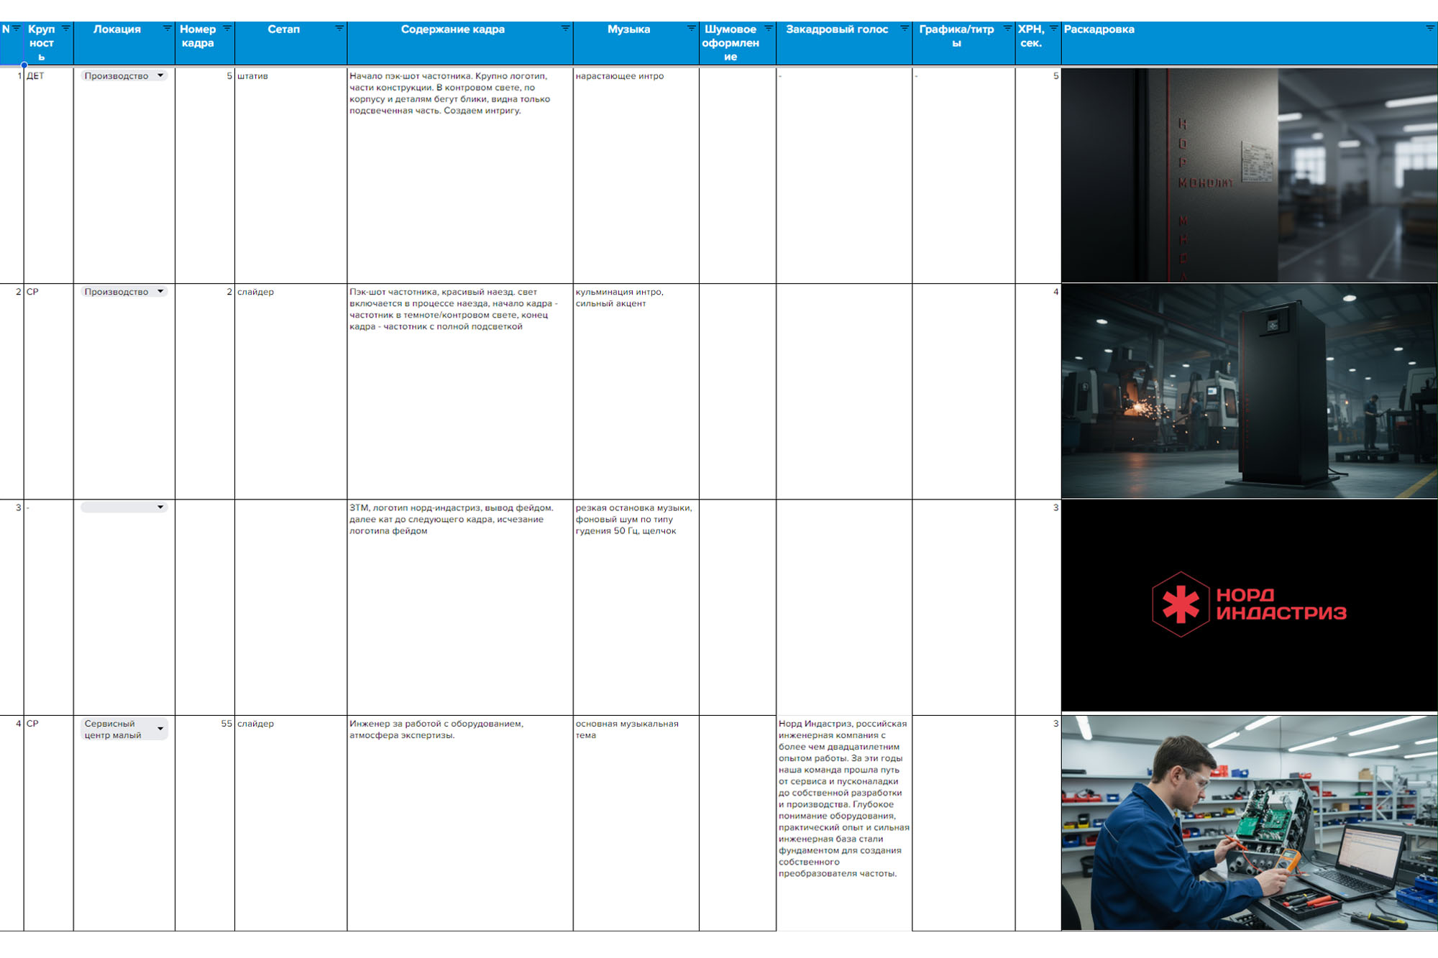Select cell starting 'ЗТМ, логотип норд-индастриз'
Viewport: 1438px width, 958px height.
460,607
